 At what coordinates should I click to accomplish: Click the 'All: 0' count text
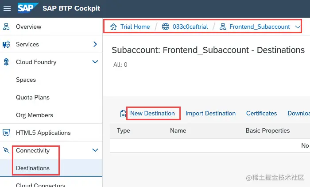click(x=120, y=65)
